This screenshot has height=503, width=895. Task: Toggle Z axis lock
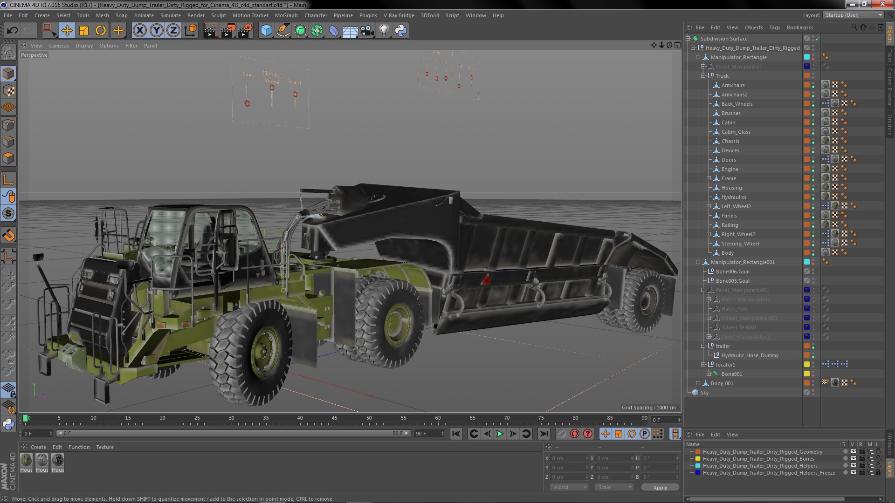pos(173,31)
